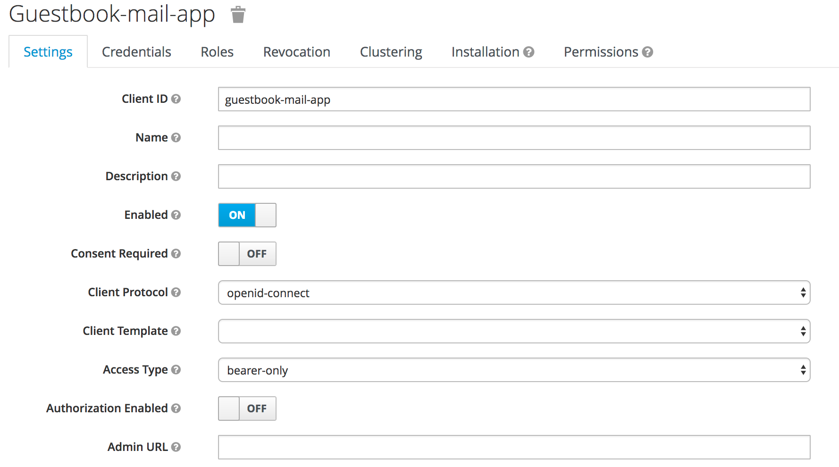
Task: Click the help icon next to Client ID
Action: click(x=176, y=99)
